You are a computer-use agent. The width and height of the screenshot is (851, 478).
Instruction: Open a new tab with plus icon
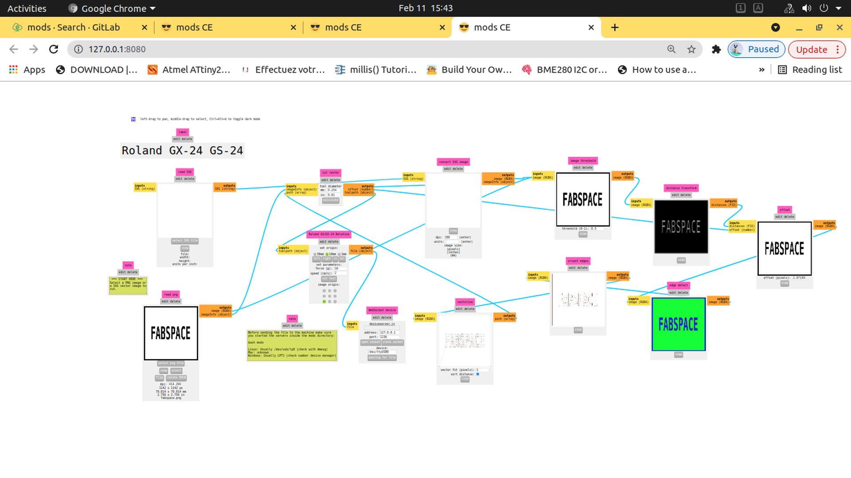tap(615, 27)
